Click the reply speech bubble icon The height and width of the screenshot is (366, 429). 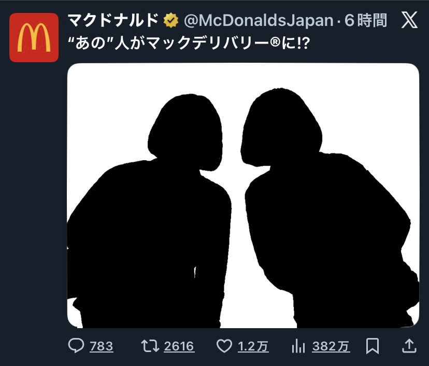tap(76, 346)
